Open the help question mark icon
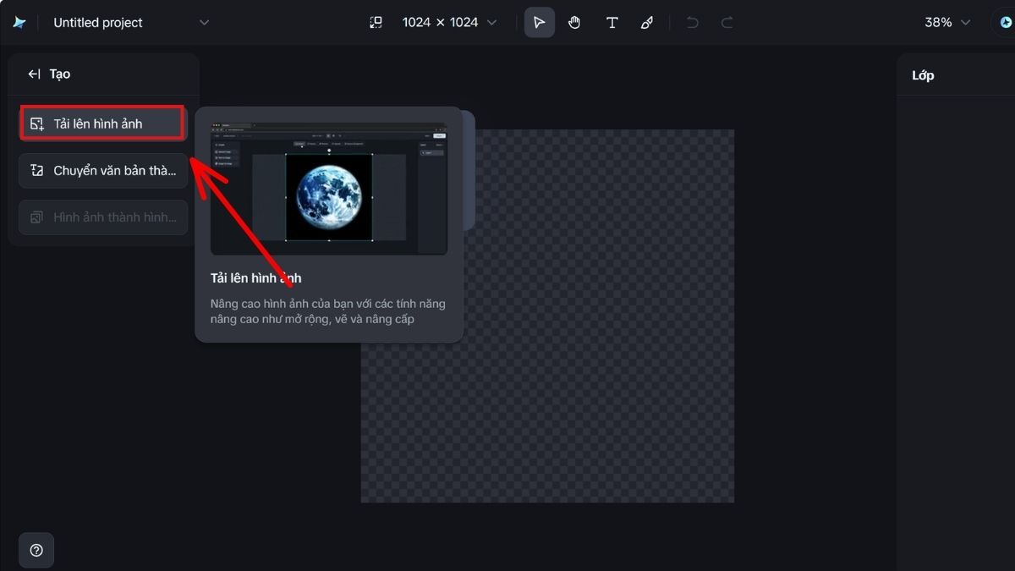Image resolution: width=1015 pixels, height=571 pixels. point(36,550)
